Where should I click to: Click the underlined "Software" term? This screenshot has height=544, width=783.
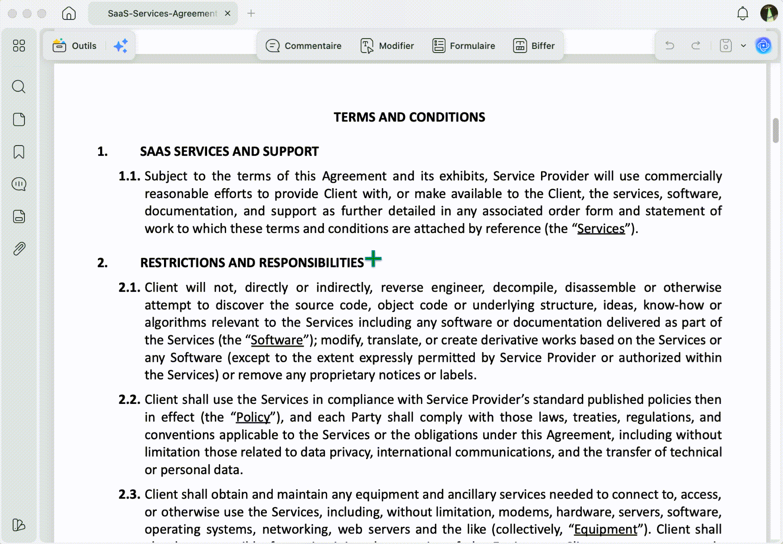click(277, 340)
